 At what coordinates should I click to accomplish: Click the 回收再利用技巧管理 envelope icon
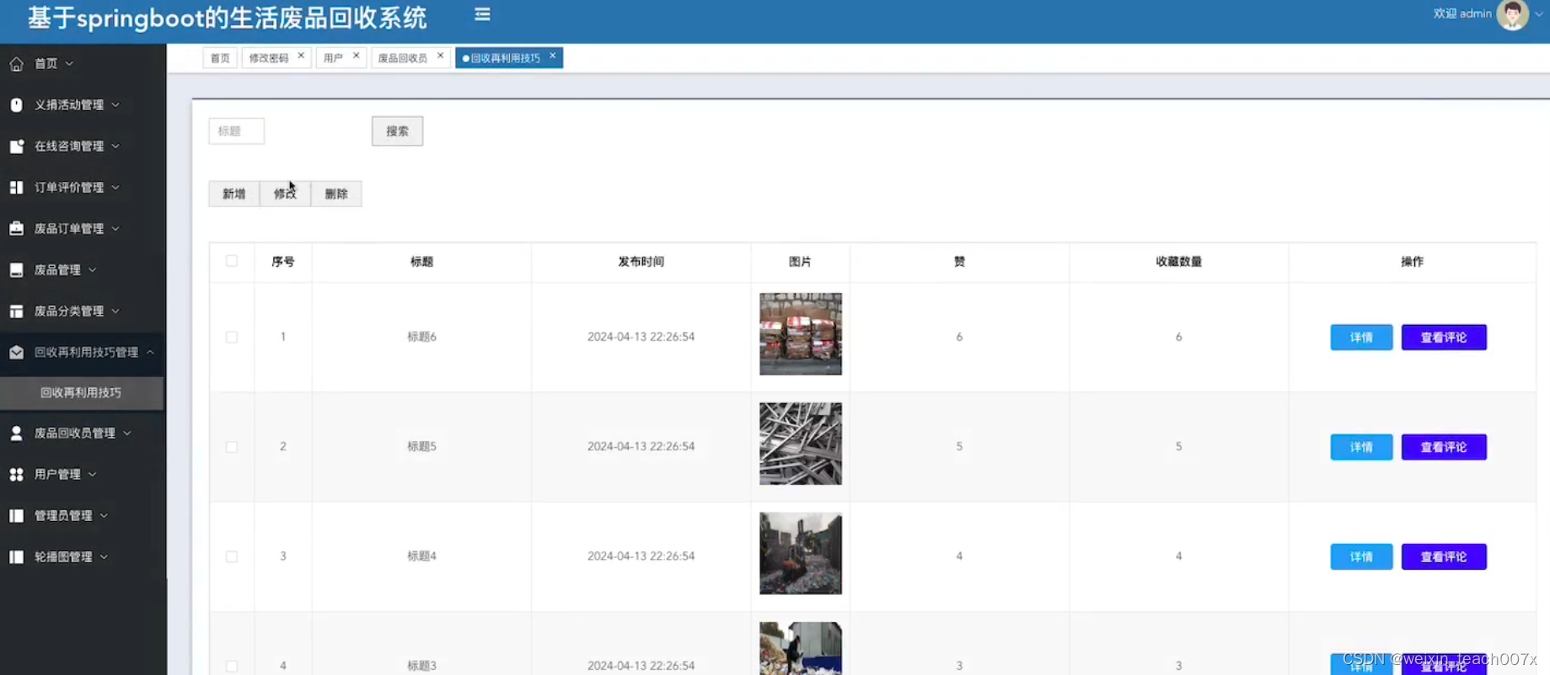(x=16, y=352)
